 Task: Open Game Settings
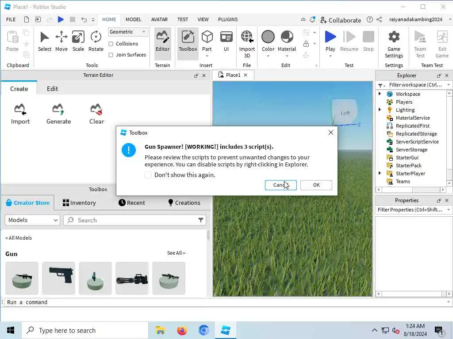click(394, 45)
